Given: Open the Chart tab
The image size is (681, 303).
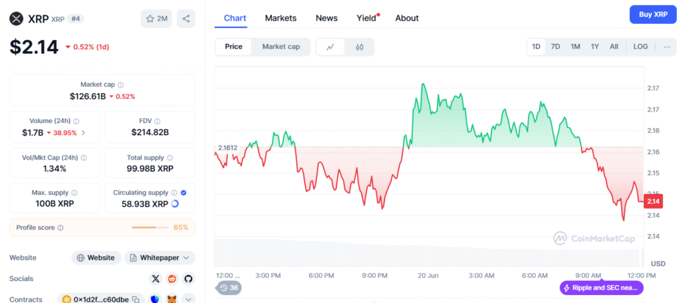Looking at the screenshot, I should coord(235,18).
